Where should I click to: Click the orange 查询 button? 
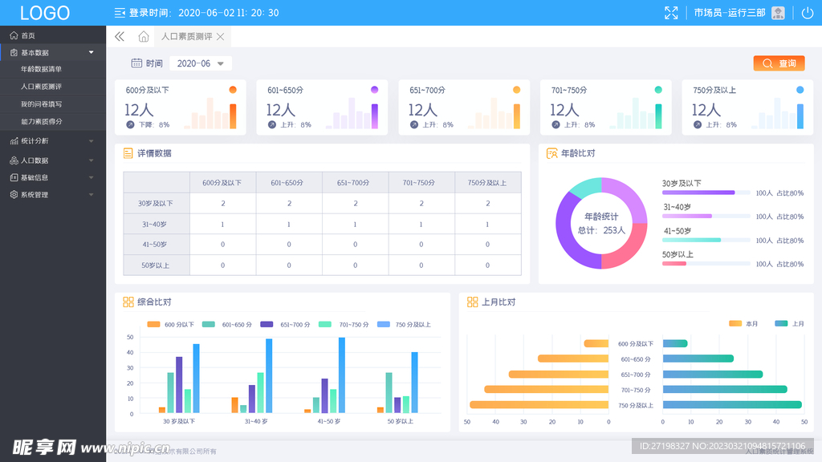(778, 63)
